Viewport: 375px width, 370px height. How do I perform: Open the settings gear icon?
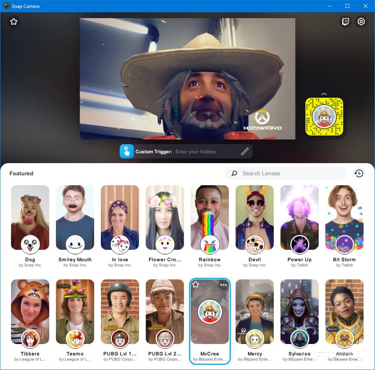[361, 22]
